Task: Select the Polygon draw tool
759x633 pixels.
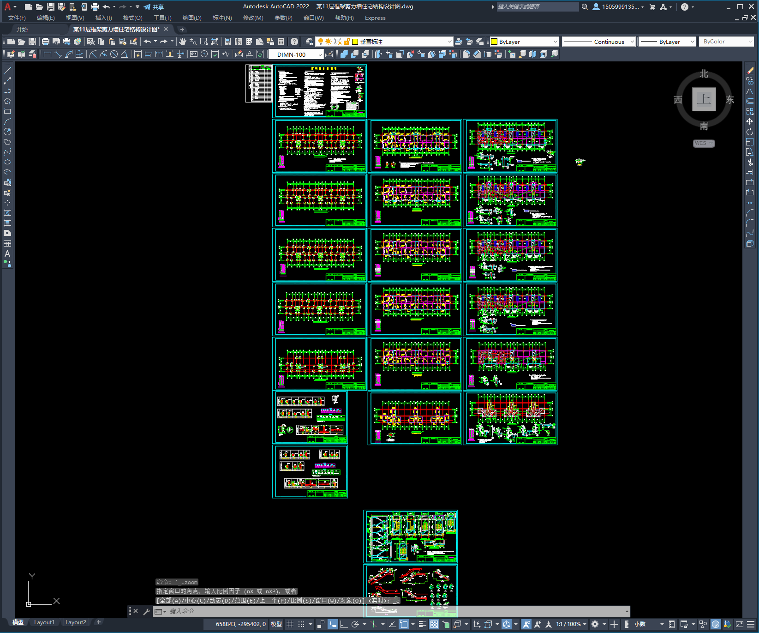Action: point(7,101)
